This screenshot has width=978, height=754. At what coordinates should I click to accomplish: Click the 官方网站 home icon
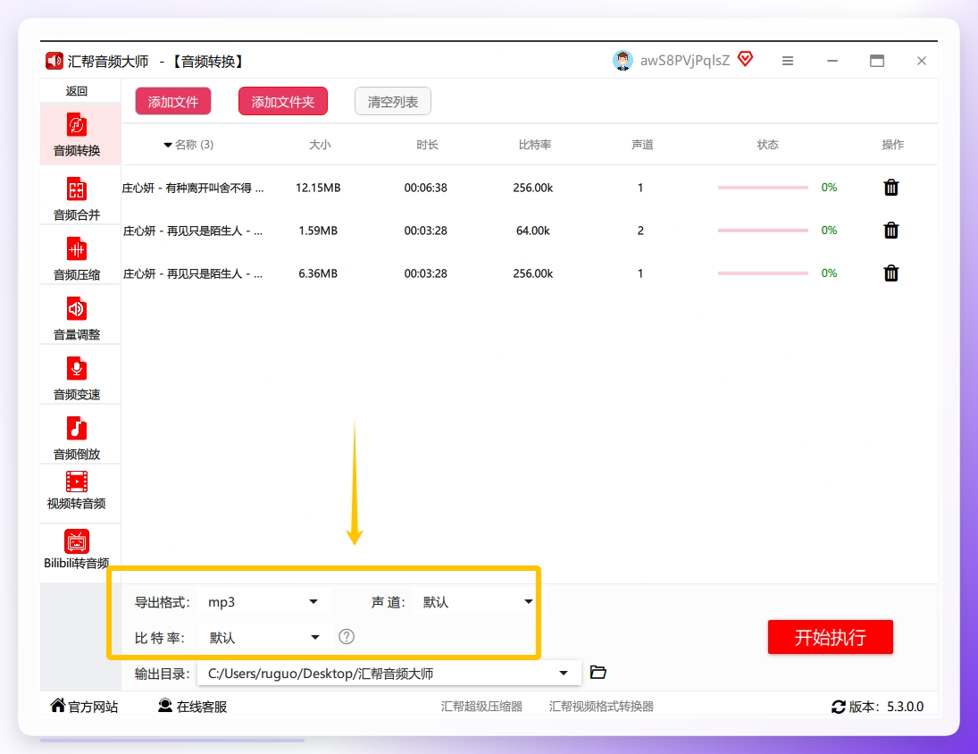(x=57, y=706)
